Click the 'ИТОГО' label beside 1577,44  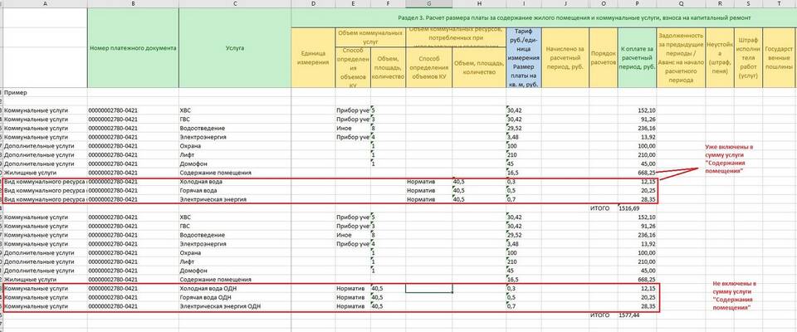click(604, 315)
